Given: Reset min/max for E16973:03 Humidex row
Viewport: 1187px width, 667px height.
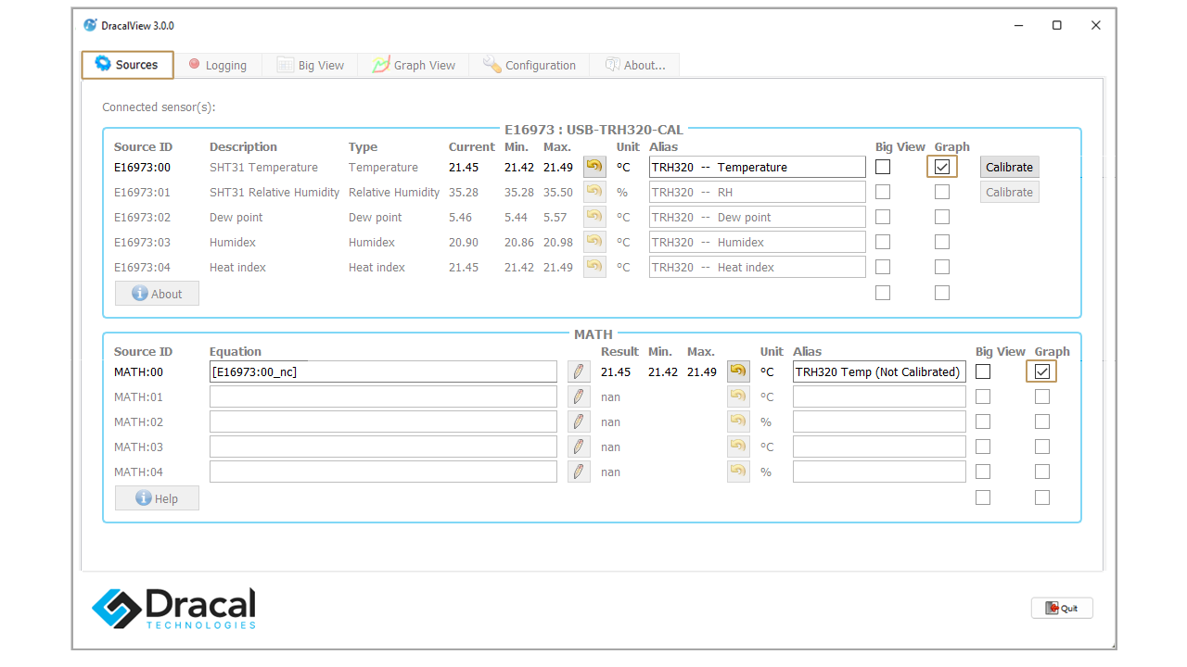Looking at the screenshot, I should [x=594, y=243].
